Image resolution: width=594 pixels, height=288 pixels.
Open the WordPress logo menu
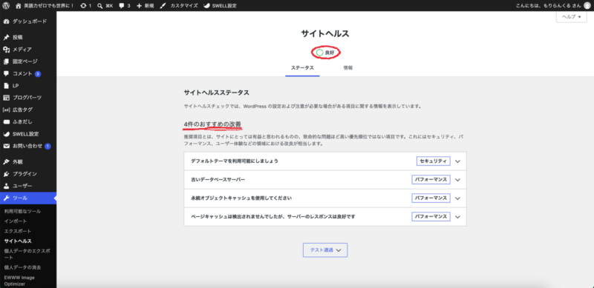click(x=7, y=6)
